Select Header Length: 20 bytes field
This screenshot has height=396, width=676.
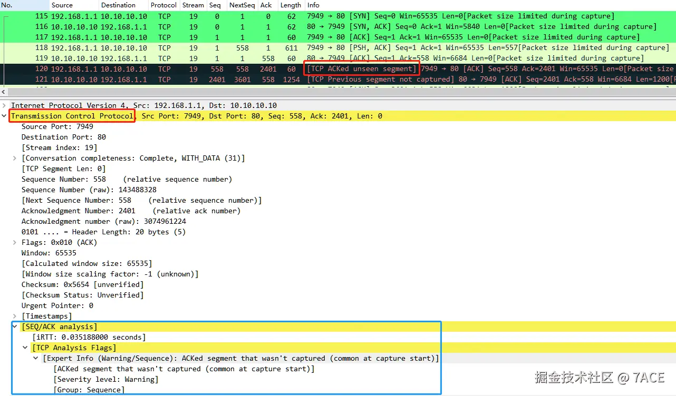click(x=103, y=232)
